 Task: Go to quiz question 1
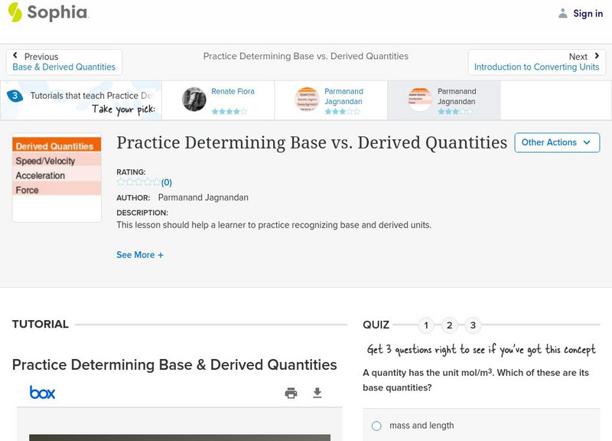click(426, 325)
